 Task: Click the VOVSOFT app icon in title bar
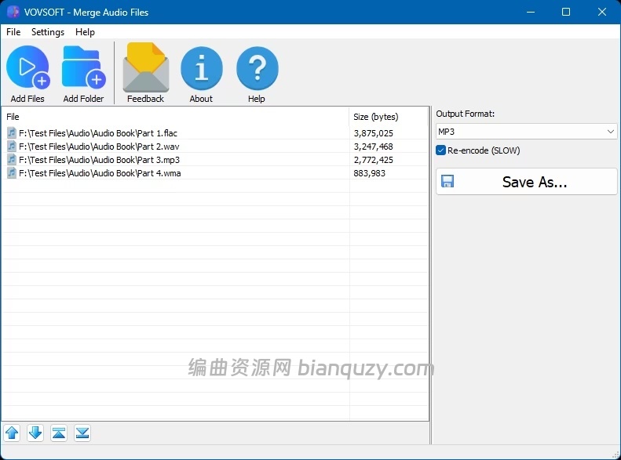coord(13,12)
